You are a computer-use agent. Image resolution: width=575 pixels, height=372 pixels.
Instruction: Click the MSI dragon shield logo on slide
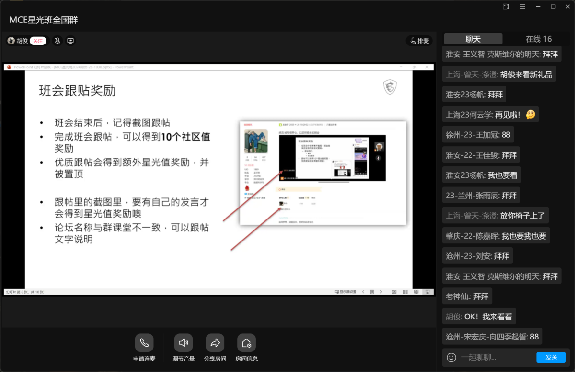(390, 88)
